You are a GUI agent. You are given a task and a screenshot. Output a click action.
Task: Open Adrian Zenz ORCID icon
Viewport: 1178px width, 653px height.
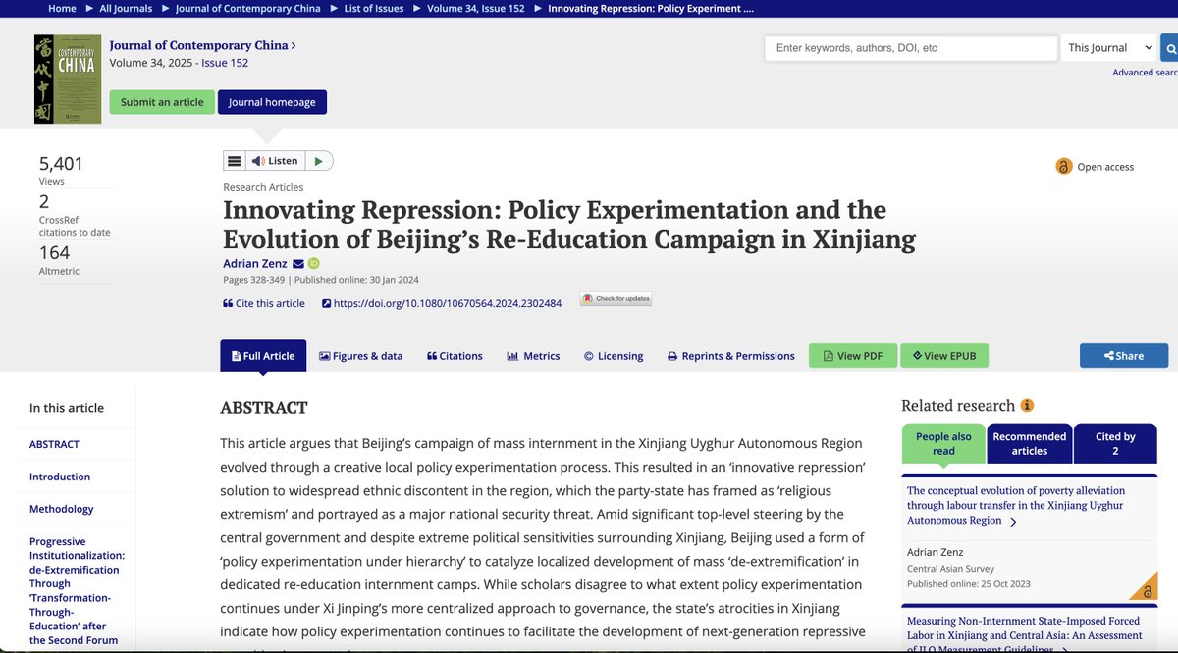click(314, 263)
